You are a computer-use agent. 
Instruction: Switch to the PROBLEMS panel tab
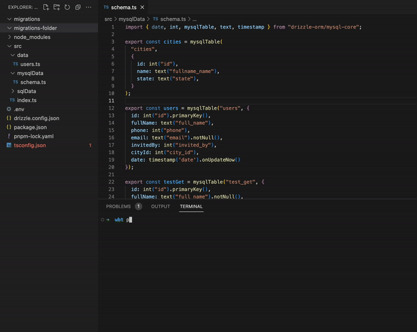pos(118,206)
